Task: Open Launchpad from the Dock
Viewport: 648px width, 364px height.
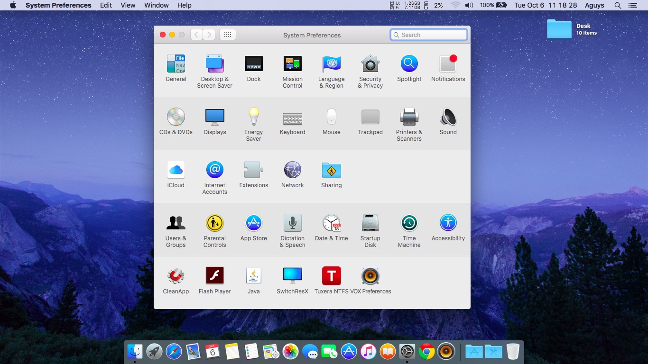Action: point(154,351)
